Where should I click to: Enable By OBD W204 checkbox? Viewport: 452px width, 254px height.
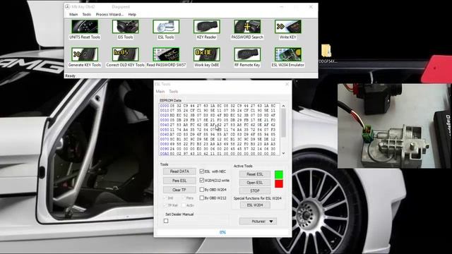tap(202, 190)
